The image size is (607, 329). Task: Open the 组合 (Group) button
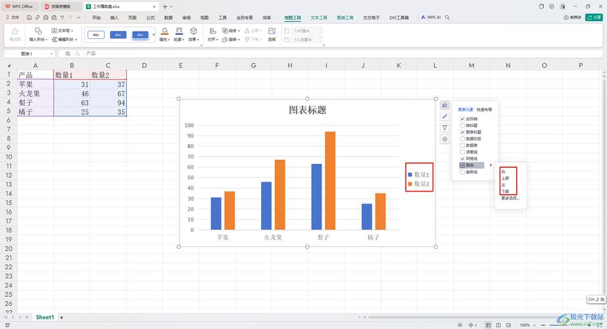[231, 30]
